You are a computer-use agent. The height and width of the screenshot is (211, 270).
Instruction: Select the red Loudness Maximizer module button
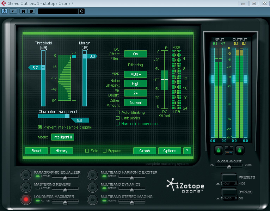point(26,199)
